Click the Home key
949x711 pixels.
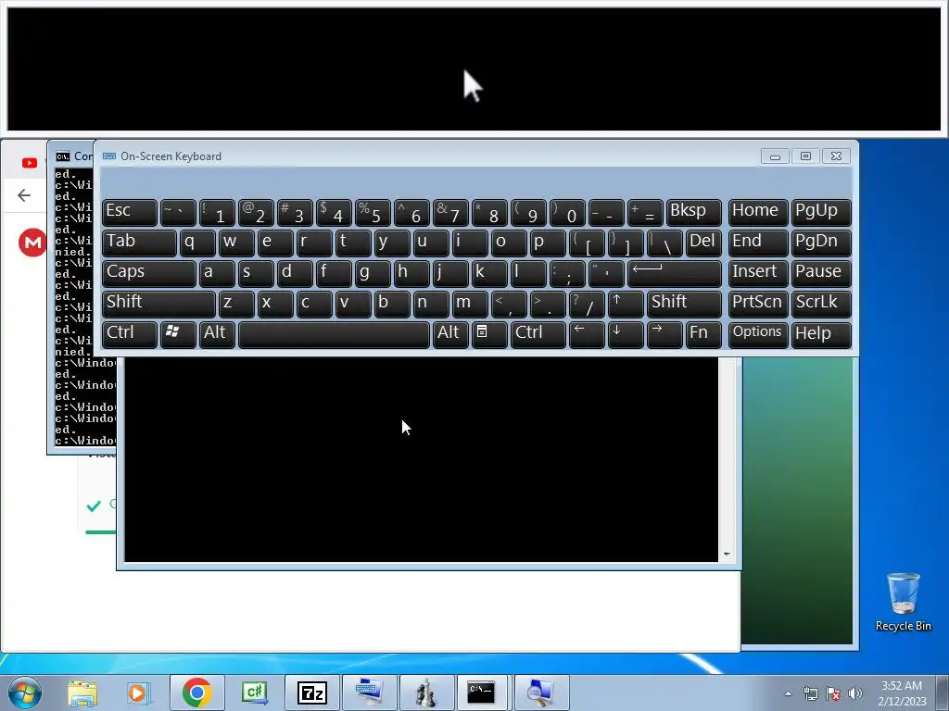[x=758, y=212]
